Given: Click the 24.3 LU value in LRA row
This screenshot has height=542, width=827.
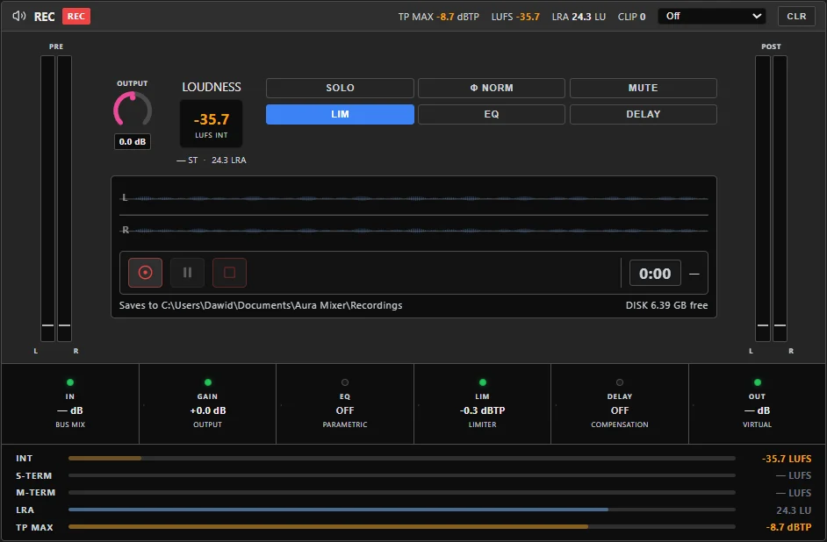Looking at the screenshot, I should [794, 510].
